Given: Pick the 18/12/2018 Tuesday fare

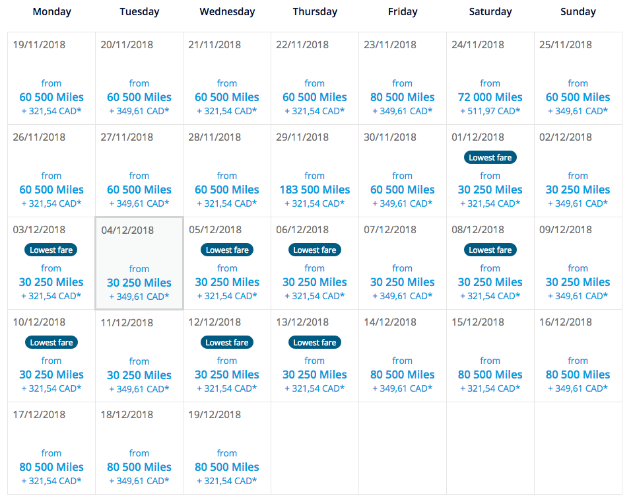Looking at the screenshot, I should 139,448.
